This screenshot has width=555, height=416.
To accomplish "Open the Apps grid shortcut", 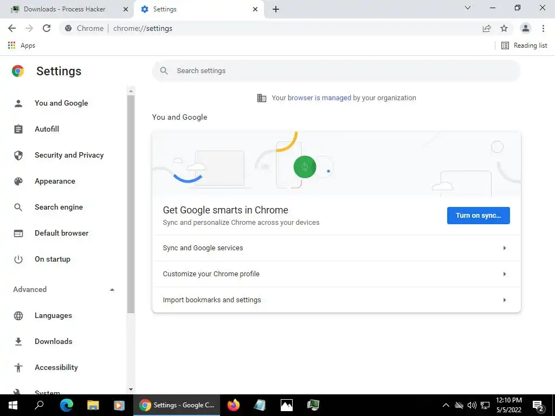I will pos(21,45).
